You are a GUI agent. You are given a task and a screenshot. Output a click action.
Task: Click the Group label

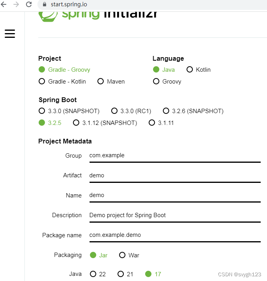73,156
